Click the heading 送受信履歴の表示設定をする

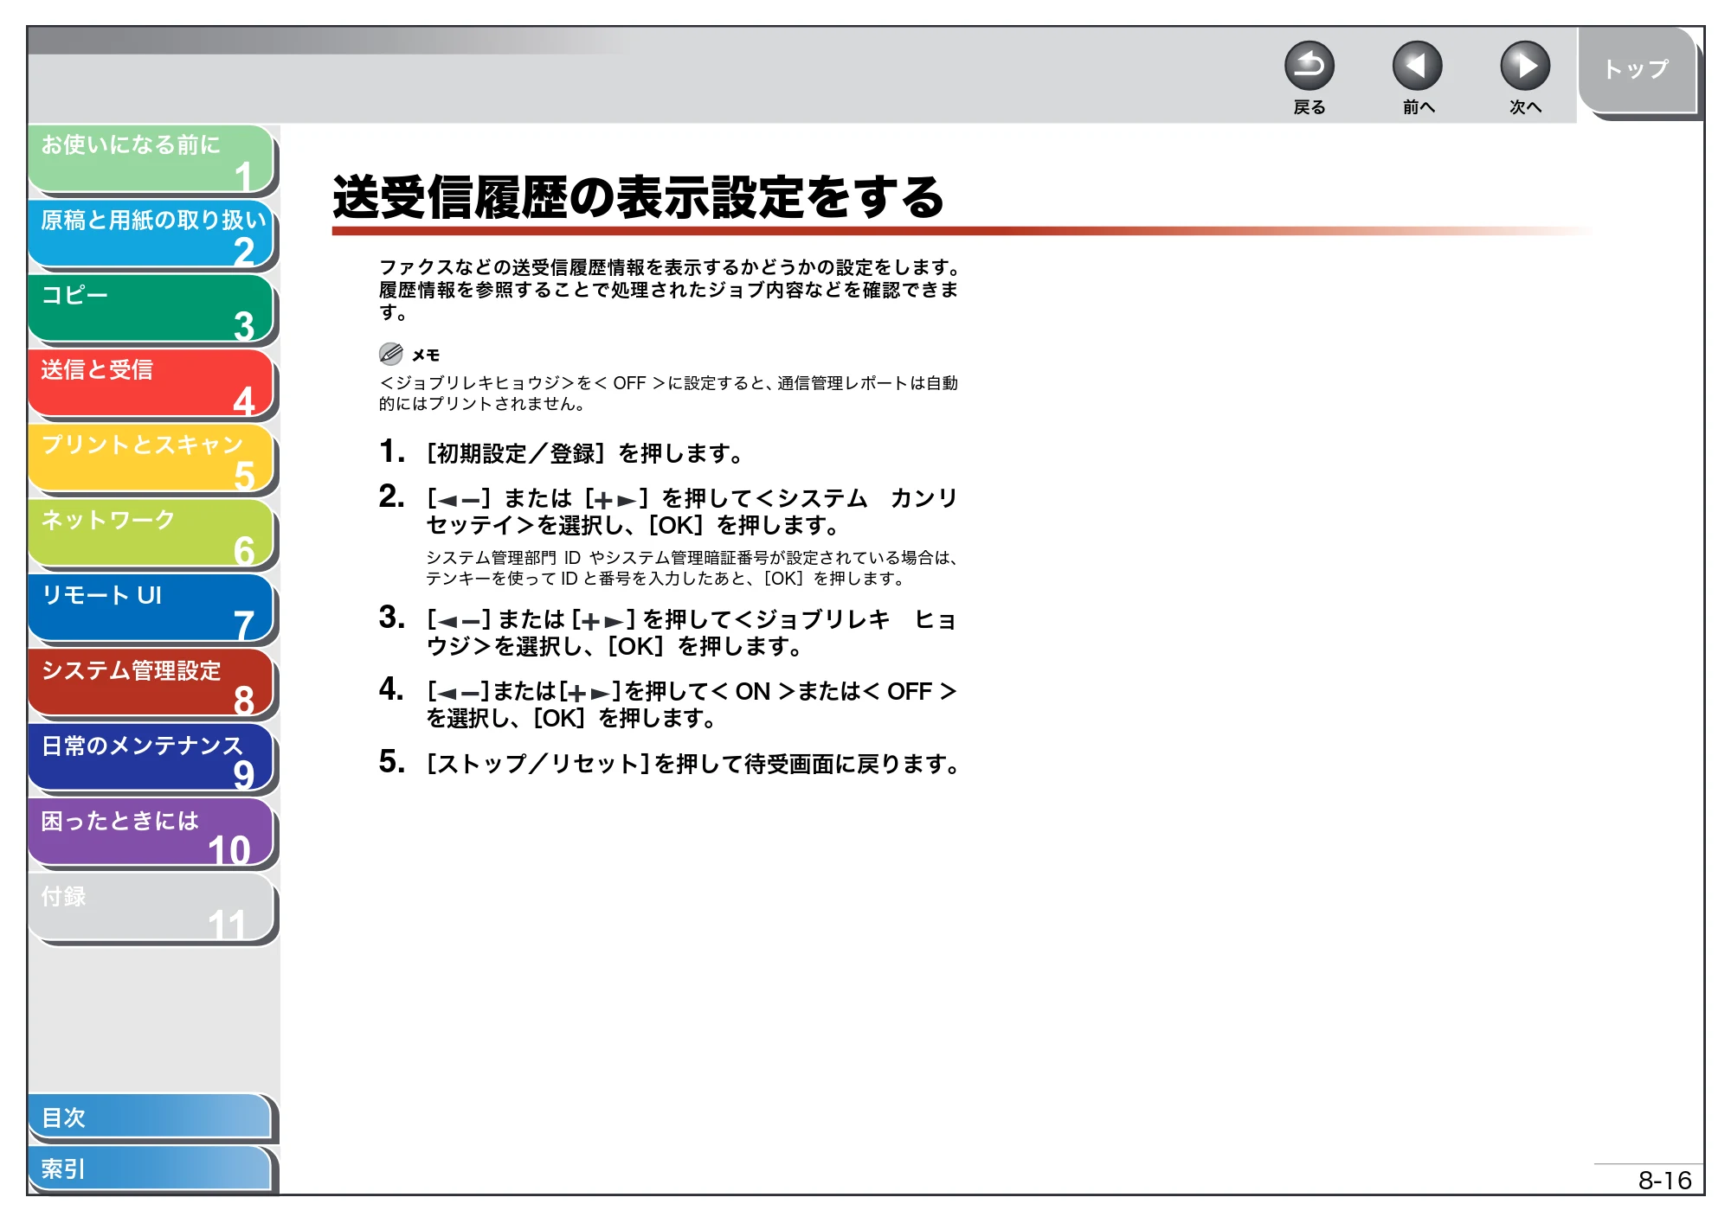pyautogui.click(x=638, y=197)
